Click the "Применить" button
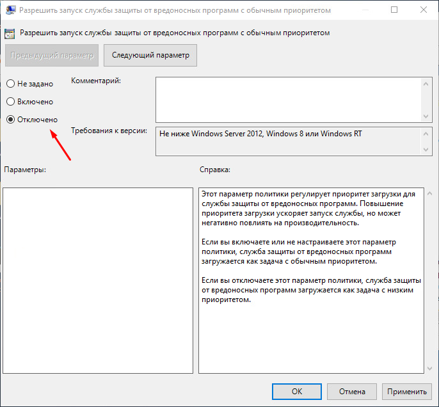439x407 pixels. tap(406, 391)
